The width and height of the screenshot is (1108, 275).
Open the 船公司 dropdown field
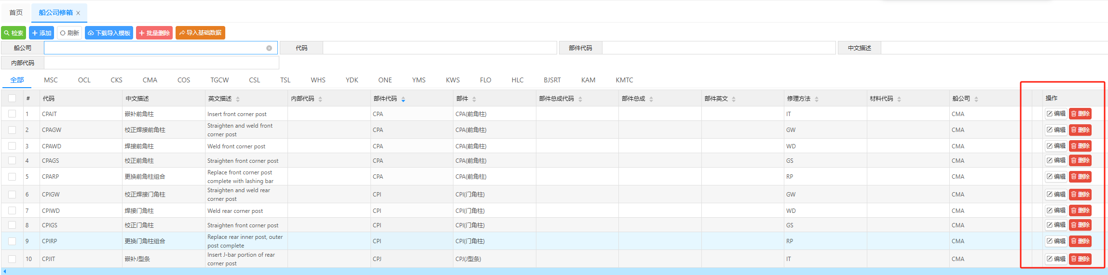tap(154, 48)
